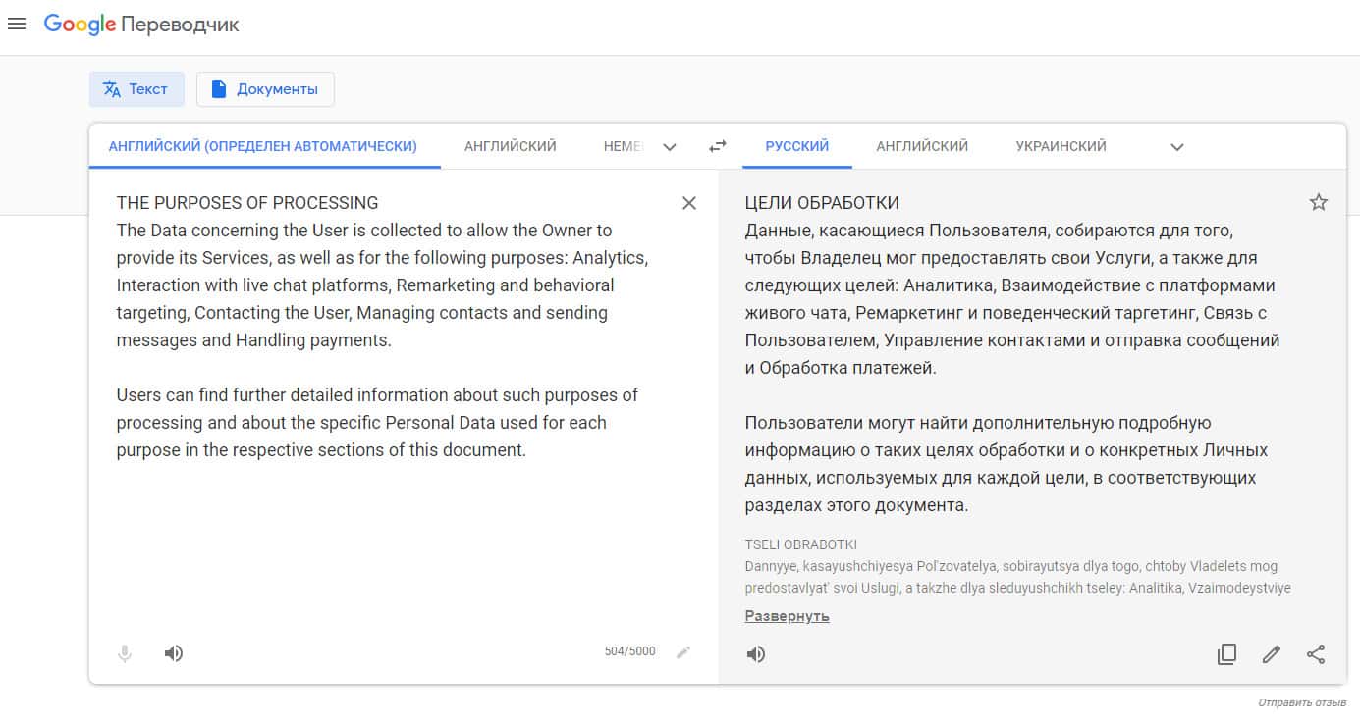Copy the translation to clipboard
Viewport: 1360px width, 725px height.
pyautogui.click(x=1226, y=654)
